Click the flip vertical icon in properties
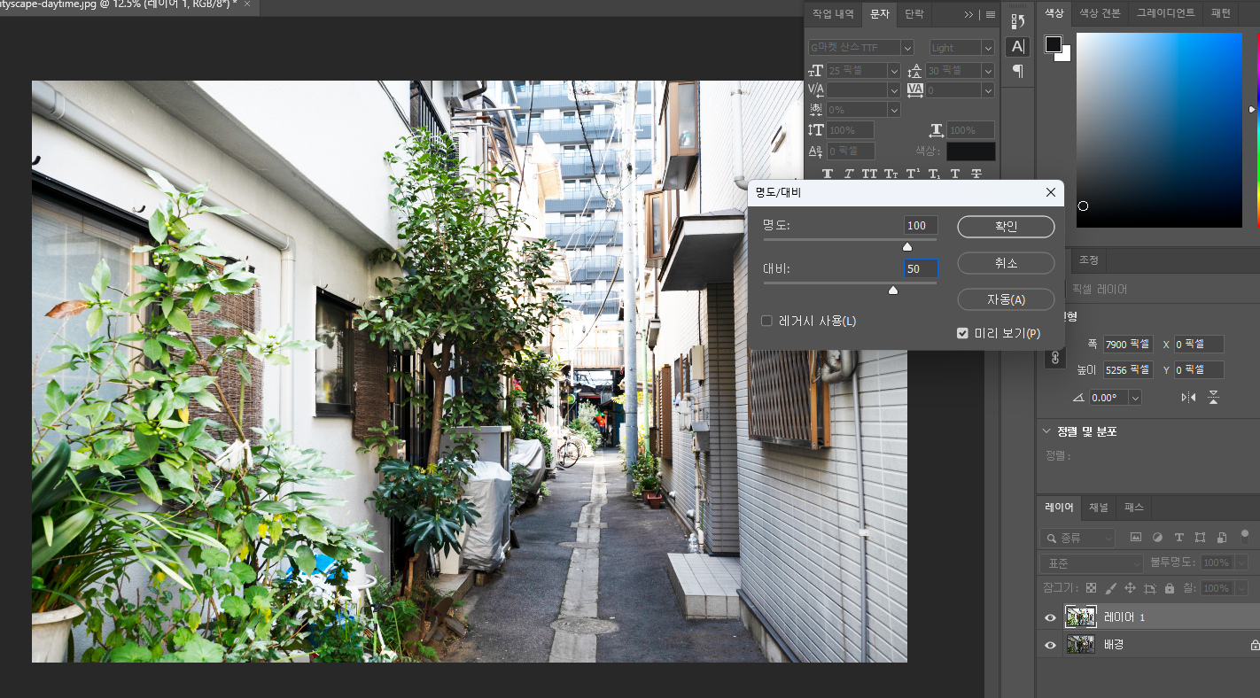The width and height of the screenshot is (1260, 698). [1213, 398]
